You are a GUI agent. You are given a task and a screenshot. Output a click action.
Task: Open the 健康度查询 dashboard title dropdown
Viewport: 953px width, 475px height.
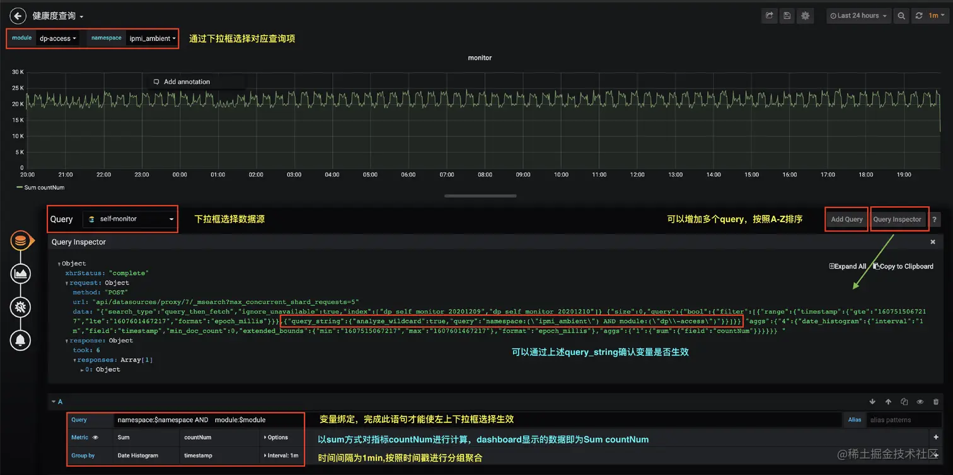(x=58, y=16)
